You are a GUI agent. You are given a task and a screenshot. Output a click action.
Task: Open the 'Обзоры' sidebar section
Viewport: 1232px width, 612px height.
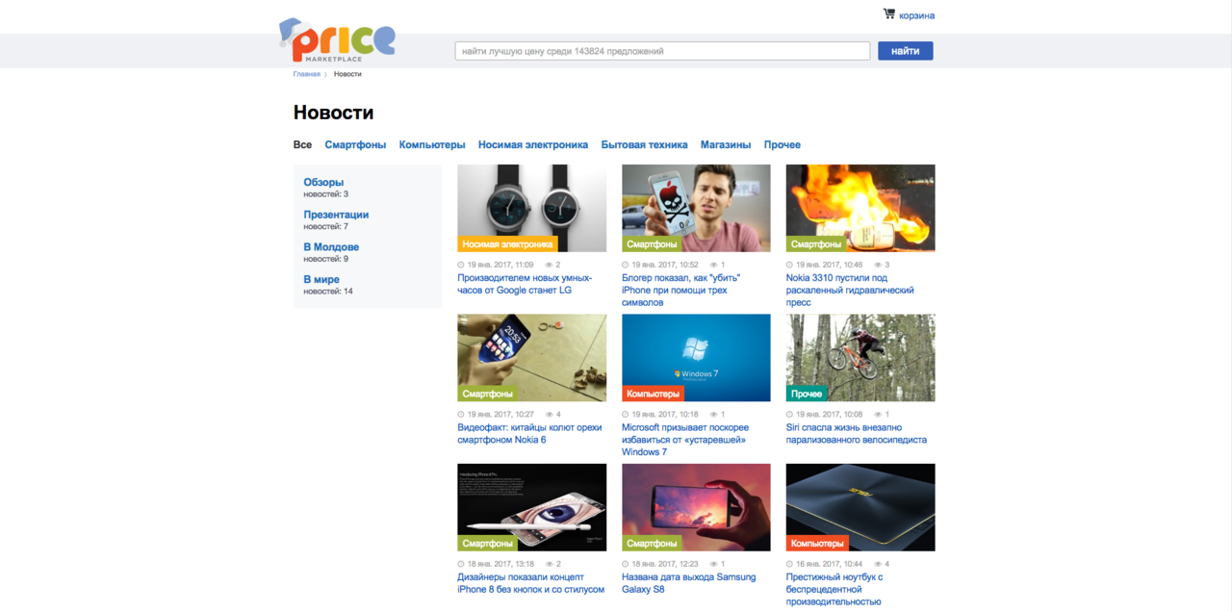323,182
